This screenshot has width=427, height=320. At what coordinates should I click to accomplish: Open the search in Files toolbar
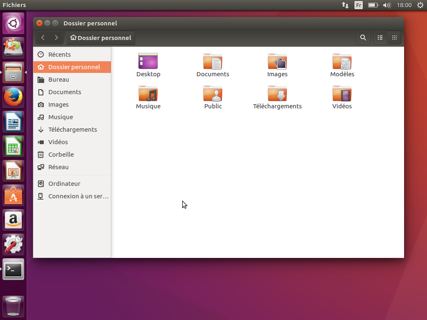(363, 37)
